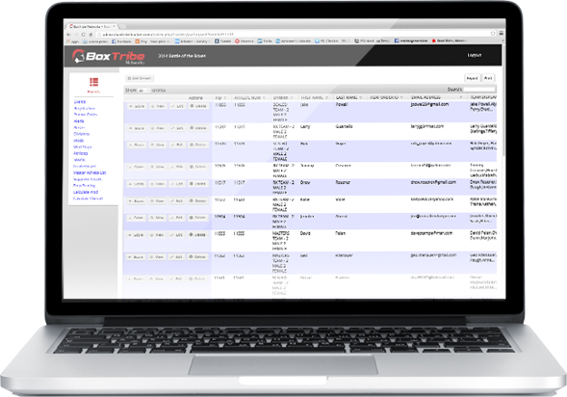This screenshot has height=397, width=567.
Task: Click the browser back arrow
Action: (x=68, y=35)
